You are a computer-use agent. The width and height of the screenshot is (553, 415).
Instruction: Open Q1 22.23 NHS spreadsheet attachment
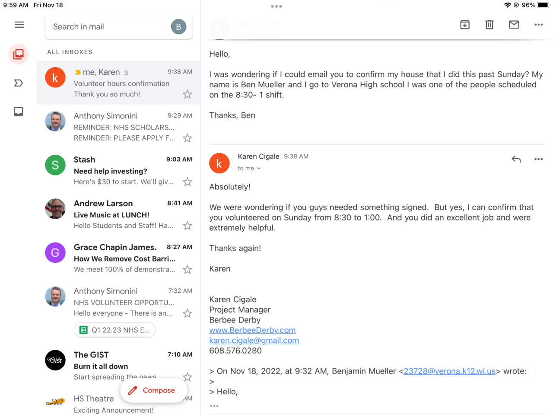[114, 330]
